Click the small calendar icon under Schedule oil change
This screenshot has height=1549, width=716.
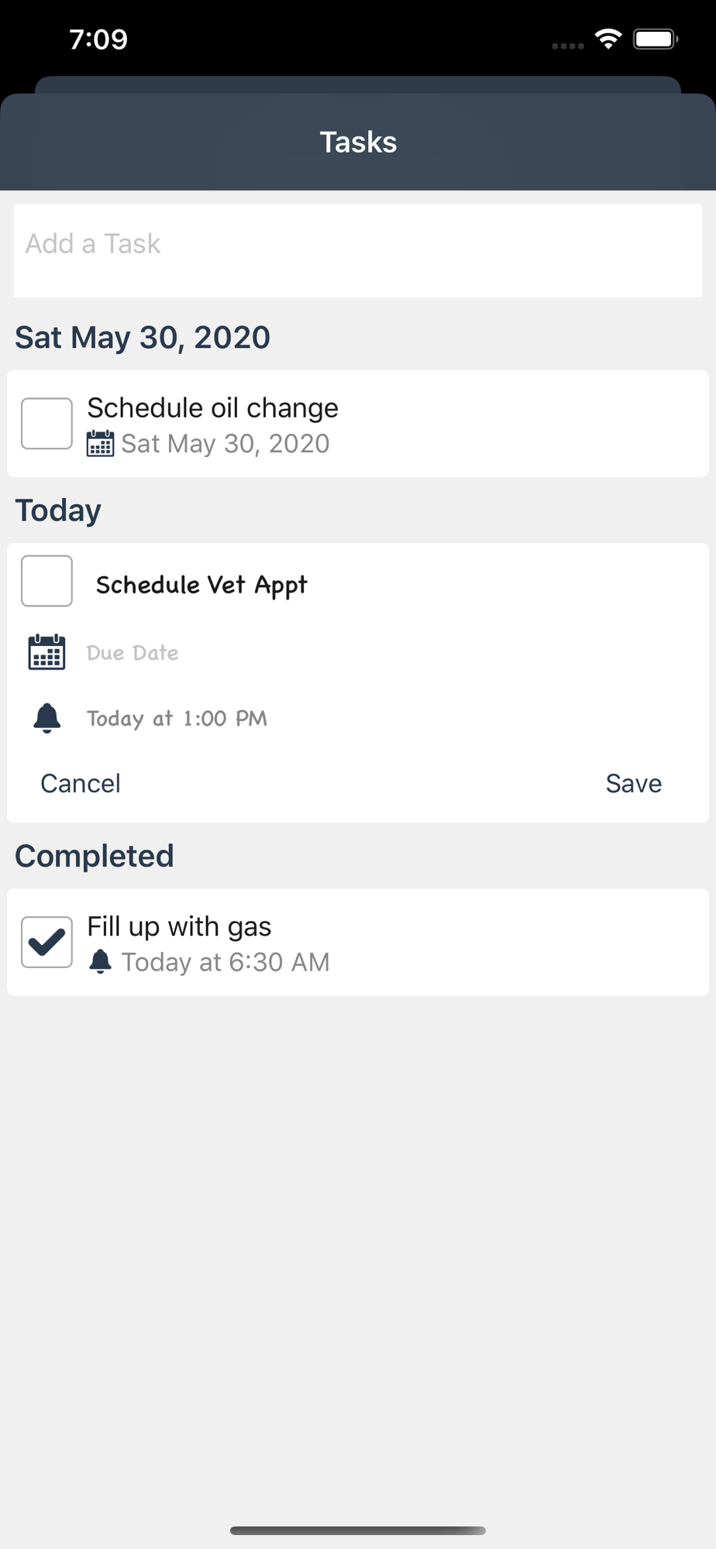(100, 444)
